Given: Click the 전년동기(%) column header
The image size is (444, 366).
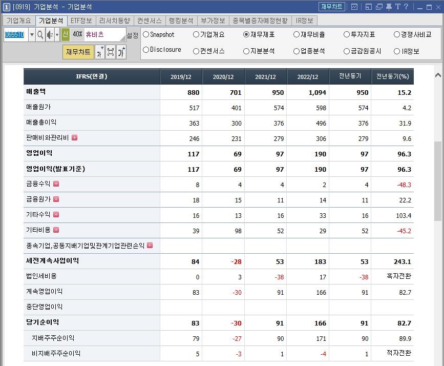Looking at the screenshot, I should [392, 76].
